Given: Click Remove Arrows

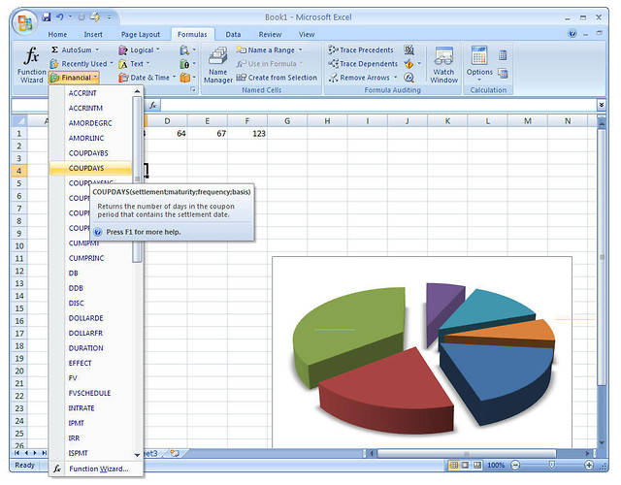Looking at the screenshot, I should coord(363,78).
